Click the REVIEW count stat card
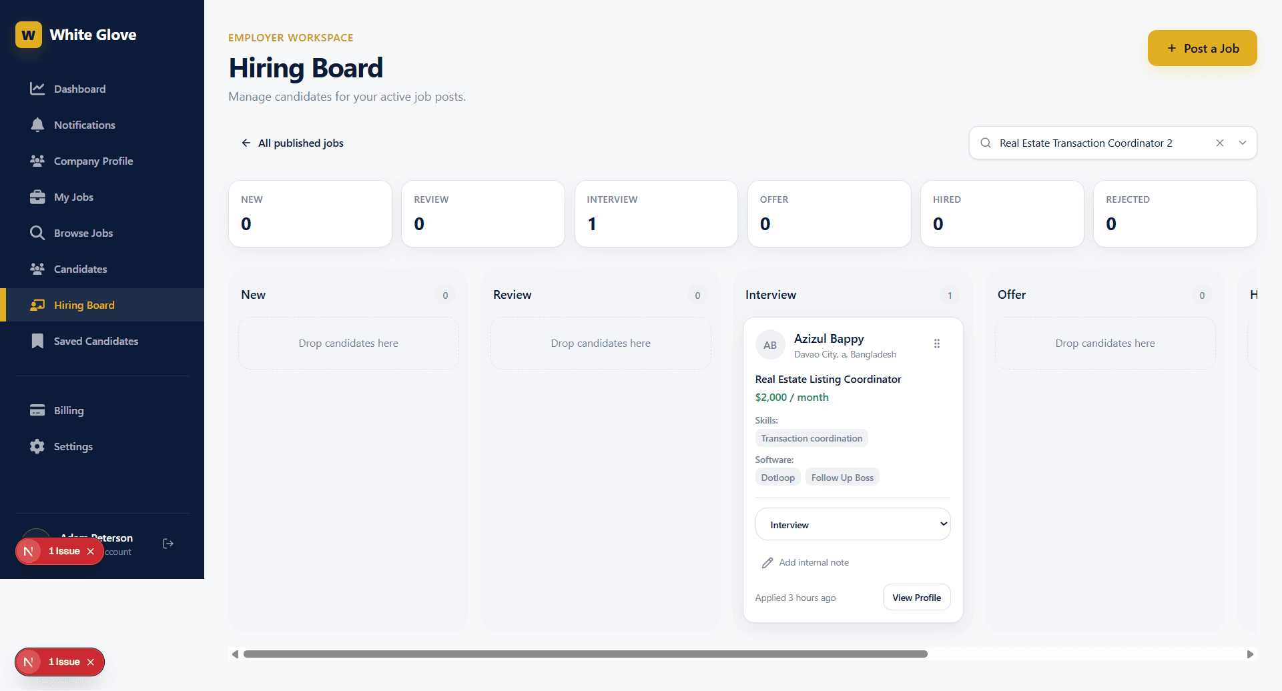Viewport: 1282px width, 691px height. point(483,213)
